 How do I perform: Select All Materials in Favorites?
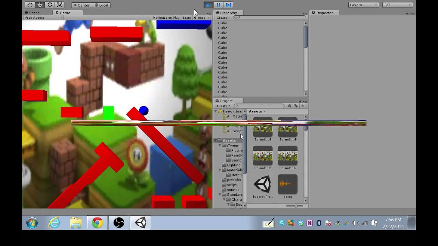pyautogui.click(x=232, y=116)
